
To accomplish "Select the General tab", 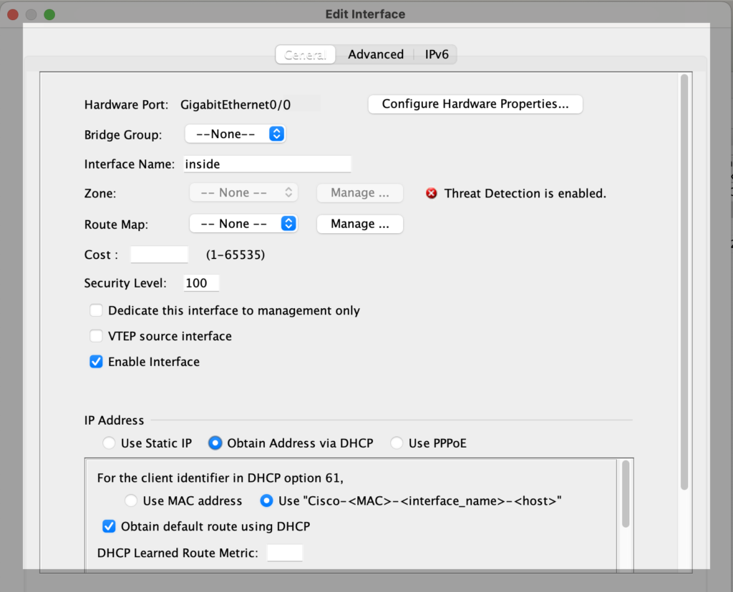I will [305, 54].
